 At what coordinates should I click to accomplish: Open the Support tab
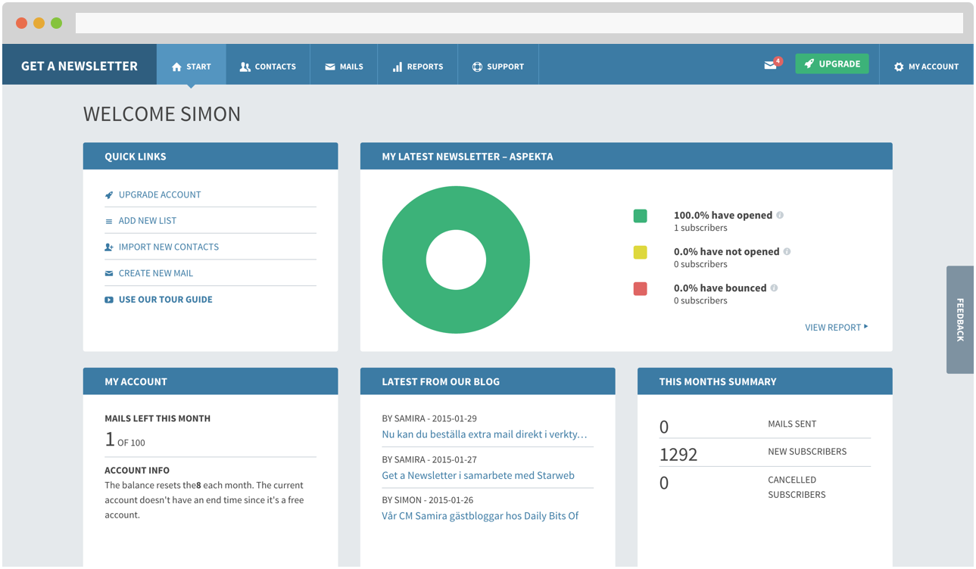(497, 67)
